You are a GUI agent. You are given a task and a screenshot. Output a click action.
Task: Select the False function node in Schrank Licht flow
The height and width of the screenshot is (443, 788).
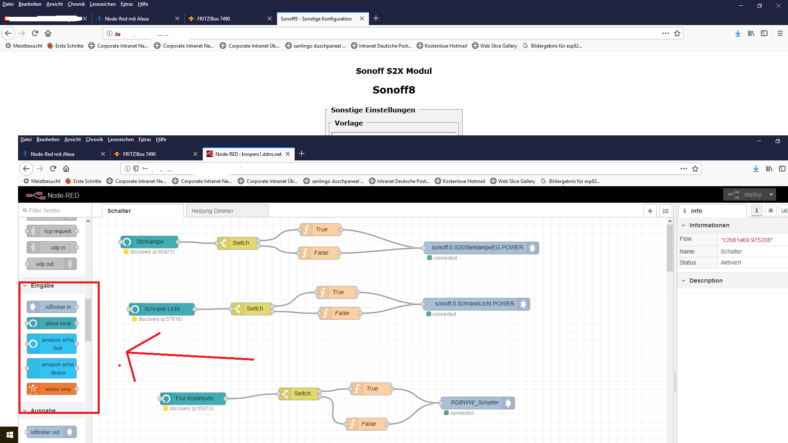[x=340, y=313]
